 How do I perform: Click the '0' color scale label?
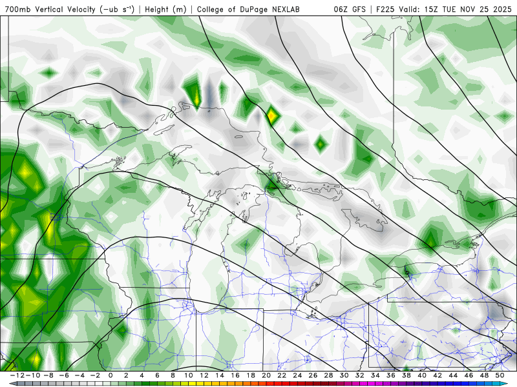pos(111,375)
